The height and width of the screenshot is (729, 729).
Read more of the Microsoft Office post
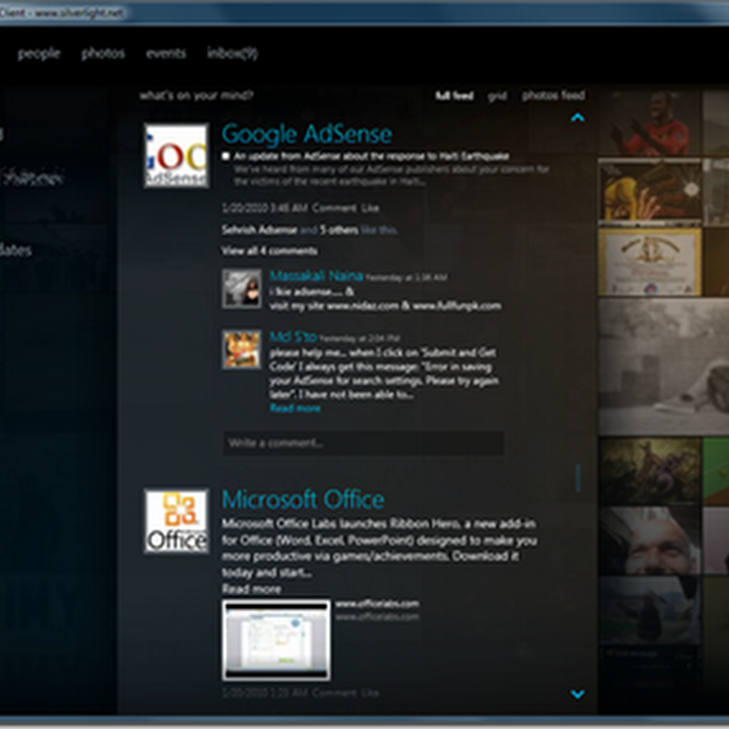(x=252, y=589)
